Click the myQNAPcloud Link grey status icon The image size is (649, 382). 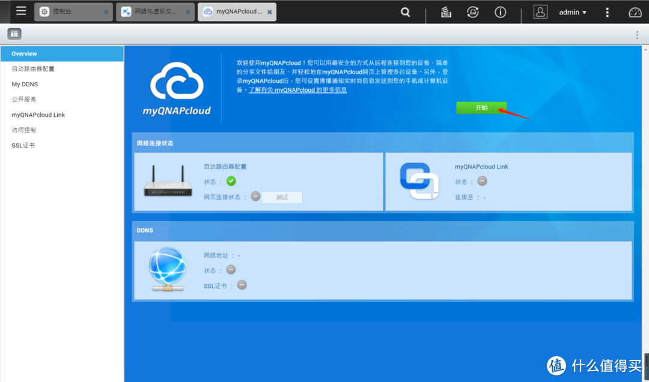482,181
